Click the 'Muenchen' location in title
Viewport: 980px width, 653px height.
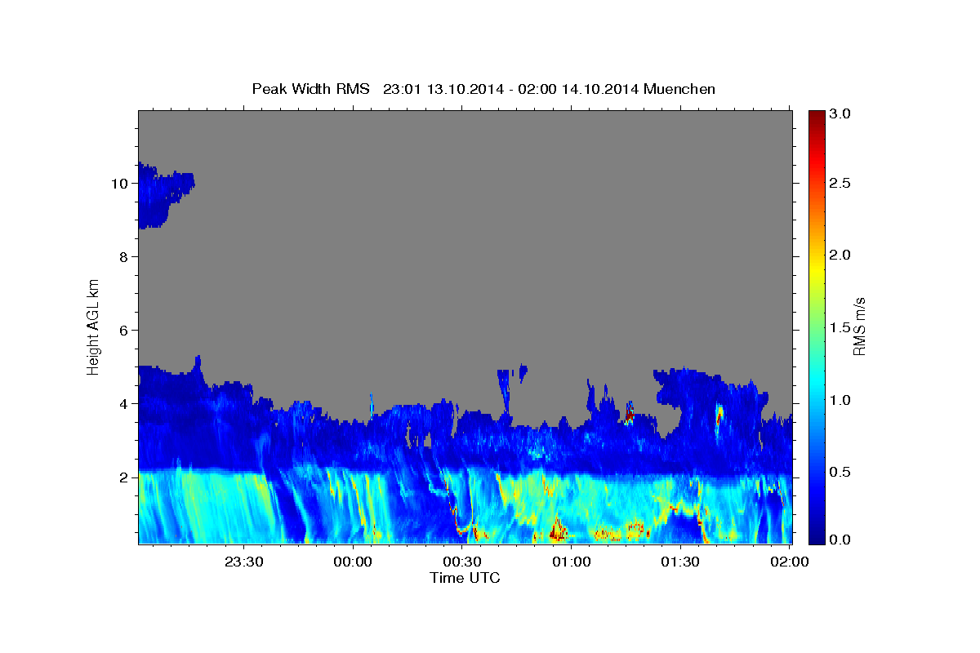pyautogui.click(x=679, y=89)
